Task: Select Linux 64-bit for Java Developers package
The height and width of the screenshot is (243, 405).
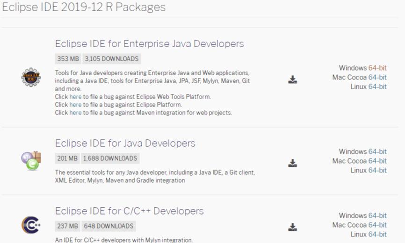Action: point(377,170)
